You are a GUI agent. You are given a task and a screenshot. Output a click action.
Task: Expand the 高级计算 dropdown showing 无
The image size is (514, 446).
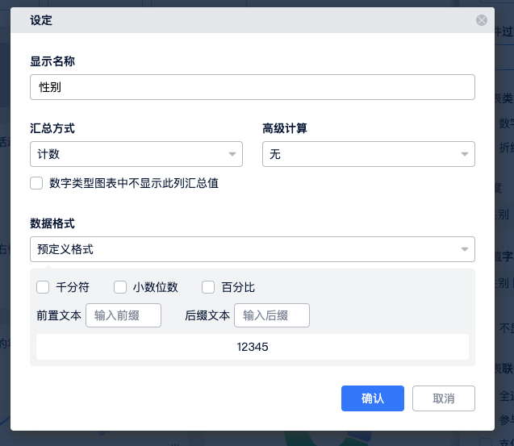(368, 154)
